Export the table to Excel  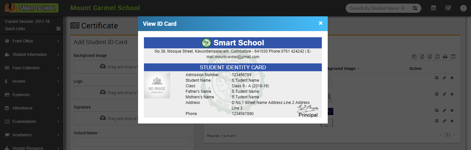click(422, 57)
